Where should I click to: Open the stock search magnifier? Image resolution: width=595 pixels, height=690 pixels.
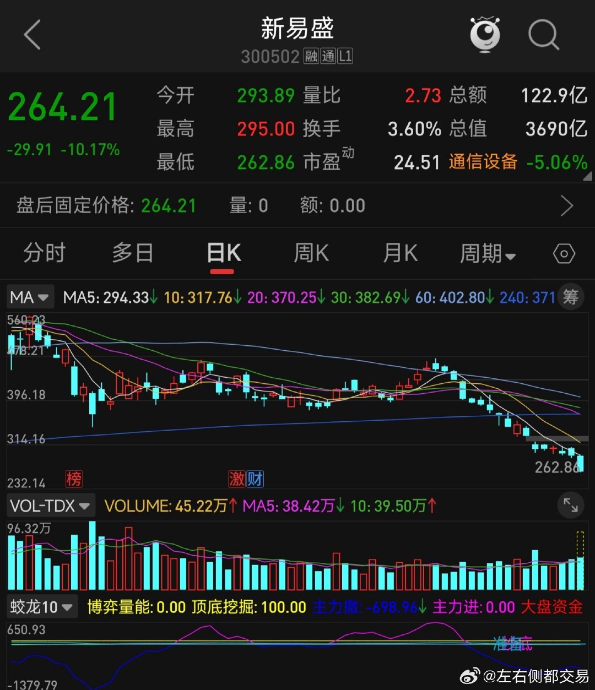coord(544,35)
